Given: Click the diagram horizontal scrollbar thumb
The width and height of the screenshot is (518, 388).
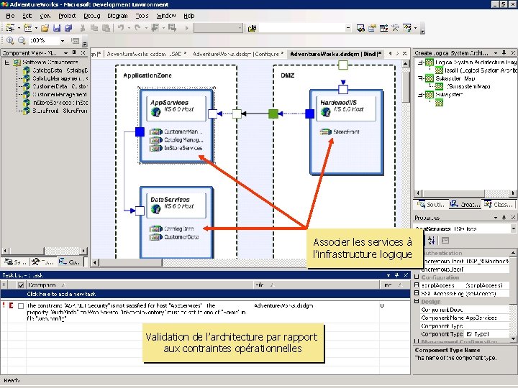Looking at the screenshot, I should [x=130, y=263].
